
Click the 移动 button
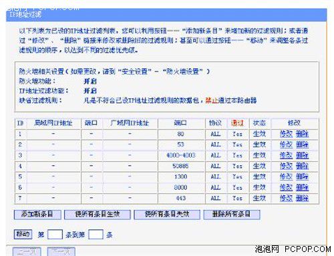pyautogui.click(x=23, y=235)
